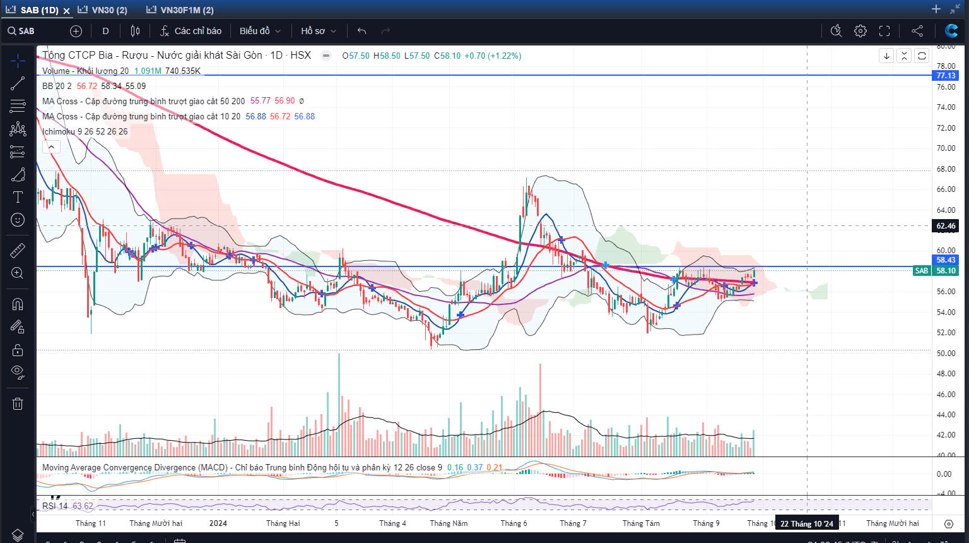Close the SAB (1D) tab
Image resolution: width=969 pixels, height=543 pixels.
coord(66,11)
